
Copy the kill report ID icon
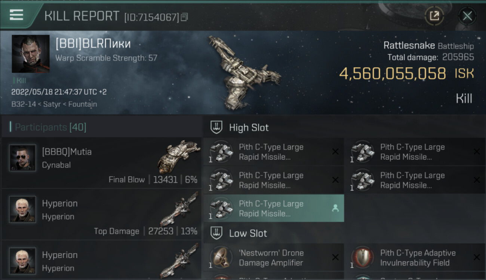click(184, 17)
